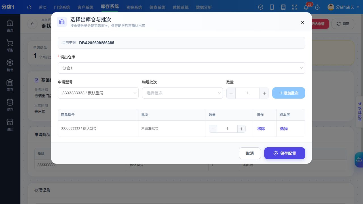Open 采购 cart icon in sidebar

tap(10, 45)
